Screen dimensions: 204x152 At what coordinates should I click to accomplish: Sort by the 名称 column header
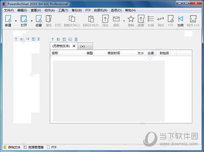coord(55,53)
